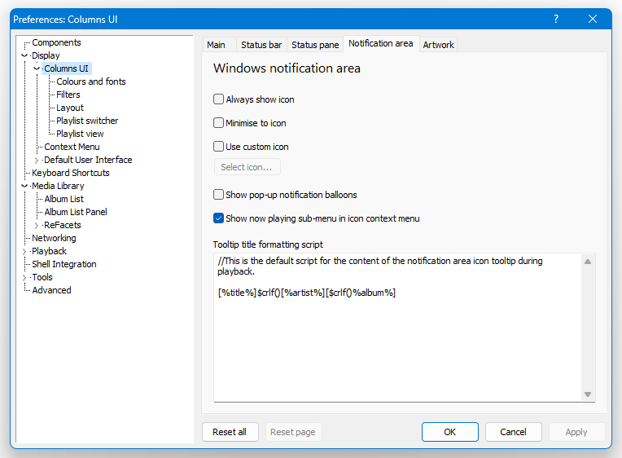This screenshot has height=458, width=622.
Task: Select Components in the preferences tree
Action: [56, 42]
